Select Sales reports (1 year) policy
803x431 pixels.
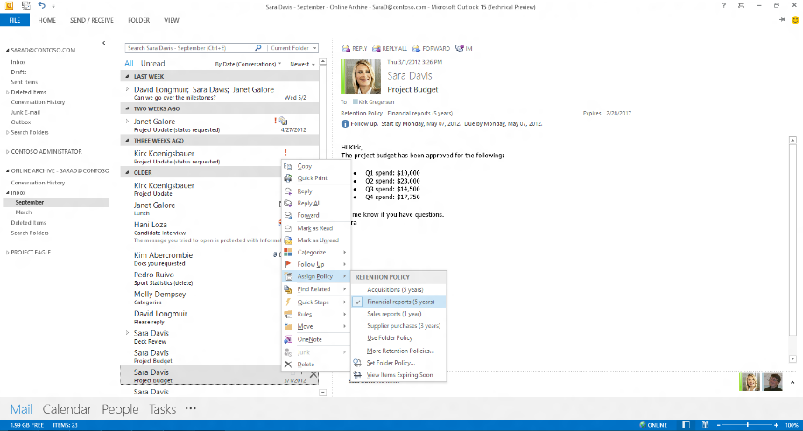pos(398,313)
